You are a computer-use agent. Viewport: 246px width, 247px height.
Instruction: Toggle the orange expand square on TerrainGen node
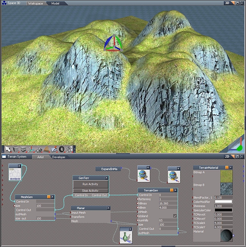[x=172, y=190]
